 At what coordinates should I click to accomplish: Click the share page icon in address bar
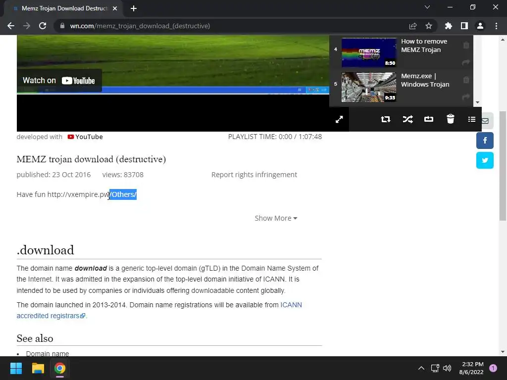413,26
